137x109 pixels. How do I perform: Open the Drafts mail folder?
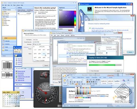4,22
